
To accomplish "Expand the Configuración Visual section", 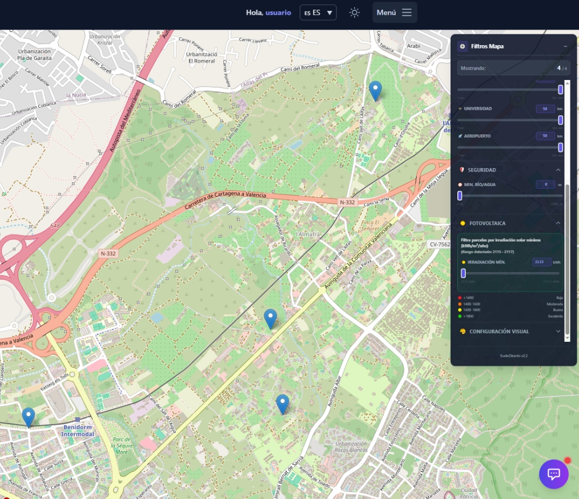I will (x=558, y=332).
